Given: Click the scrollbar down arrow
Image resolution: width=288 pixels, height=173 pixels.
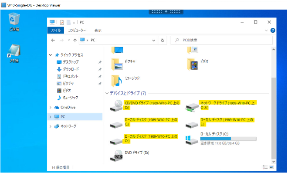Looking at the screenshot, I should (x=274, y=162).
